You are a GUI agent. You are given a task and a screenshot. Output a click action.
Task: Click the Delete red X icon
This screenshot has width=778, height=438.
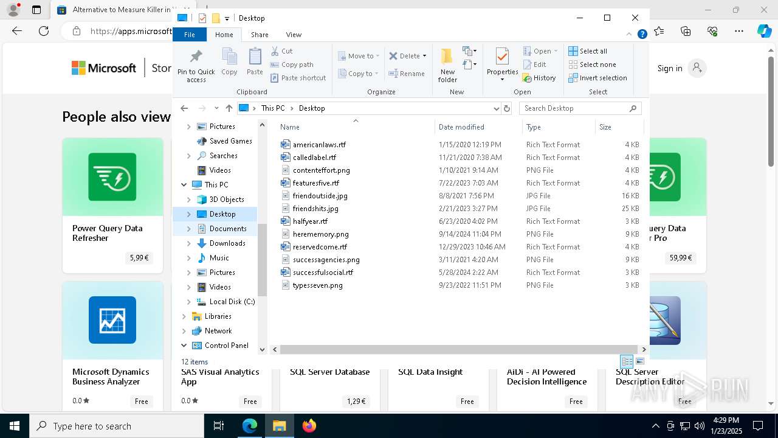[393, 56]
